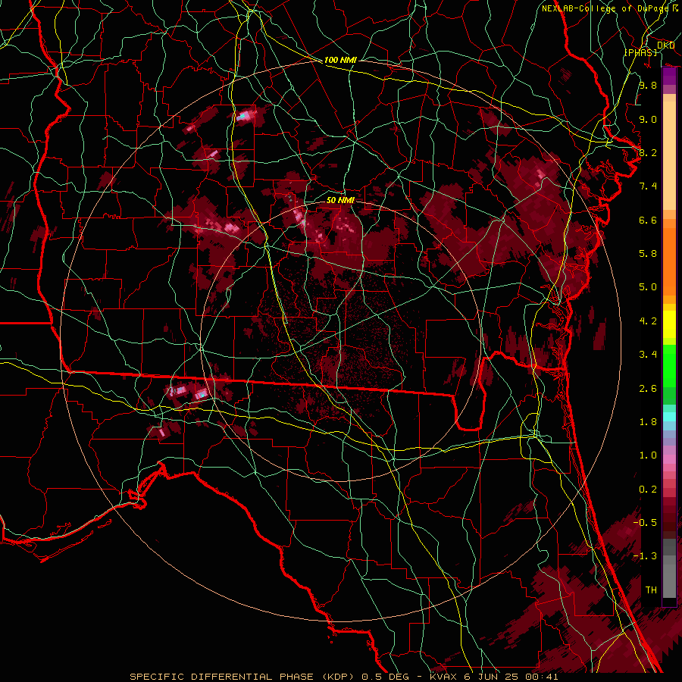This screenshot has width=682, height=682.
Task: Click the 50 NMI range ring label
Action: 340,200
